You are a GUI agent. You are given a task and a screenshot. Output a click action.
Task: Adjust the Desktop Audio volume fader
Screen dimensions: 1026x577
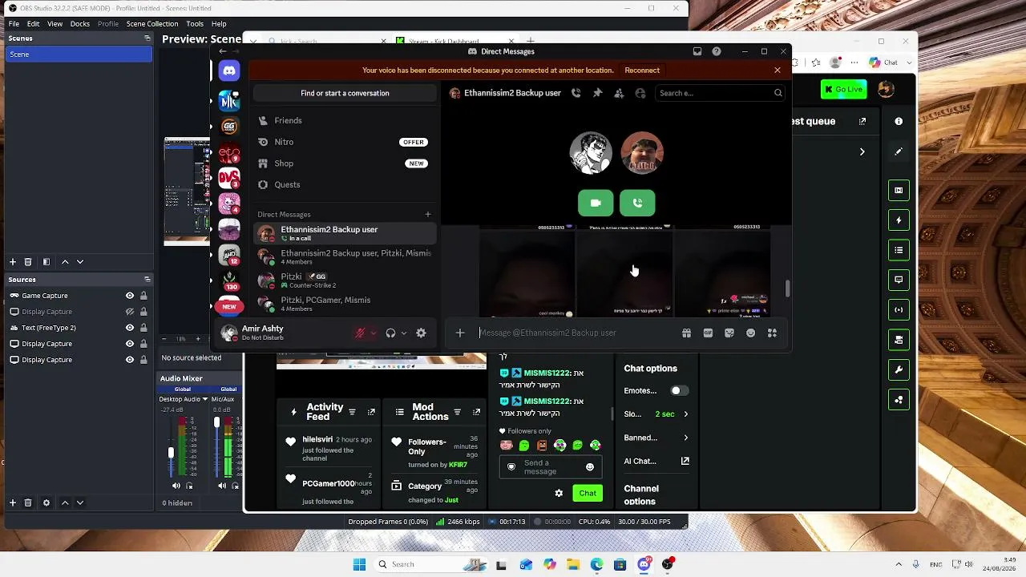[170, 453]
